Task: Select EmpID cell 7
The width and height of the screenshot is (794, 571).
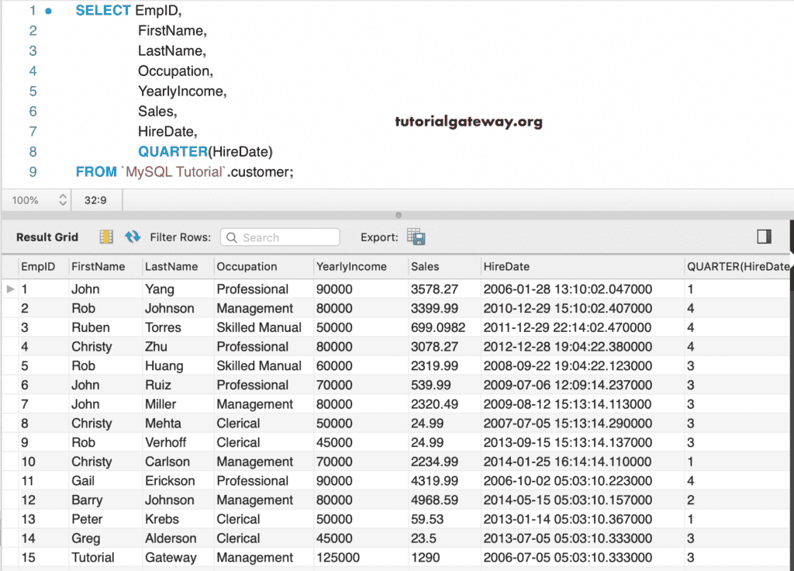Action: (43, 404)
